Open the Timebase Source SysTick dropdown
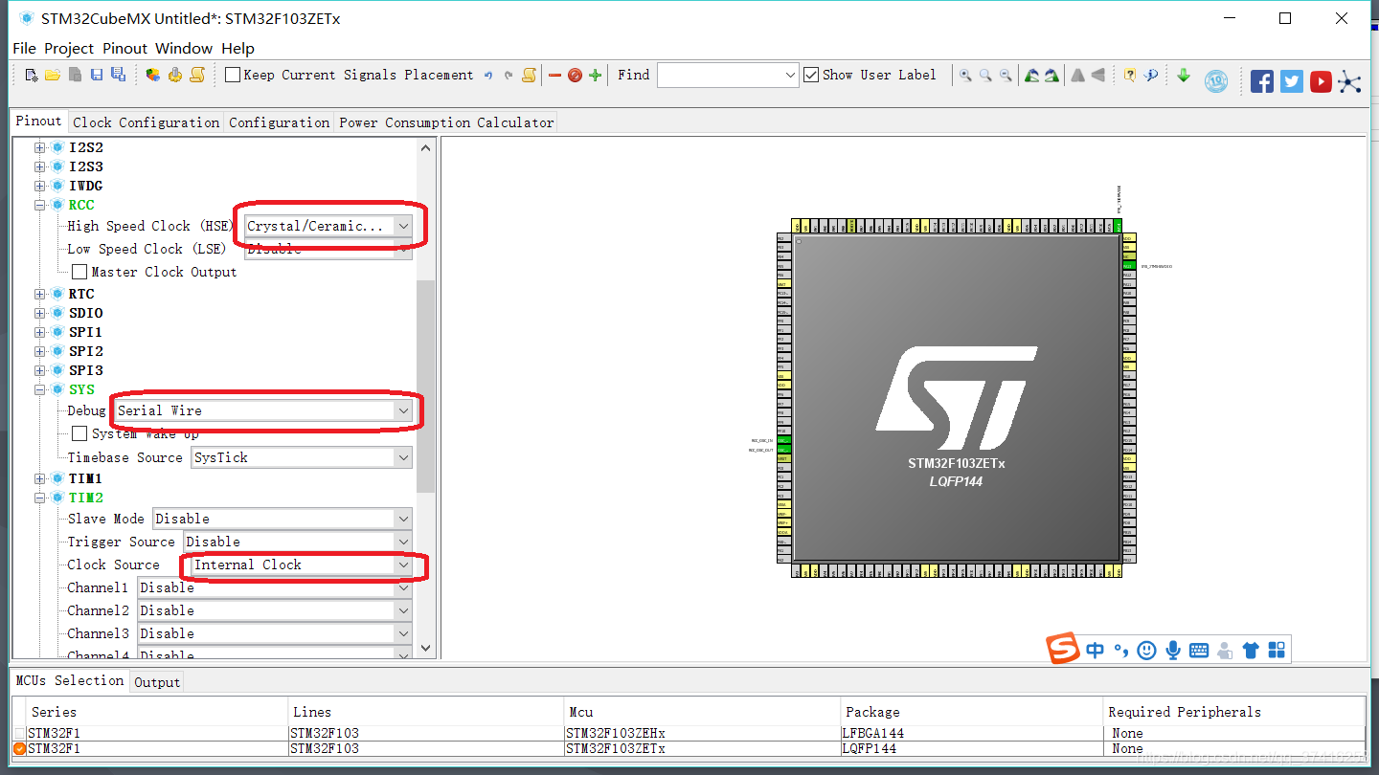Viewport: 1379px width, 775px height. pyautogui.click(x=302, y=457)
